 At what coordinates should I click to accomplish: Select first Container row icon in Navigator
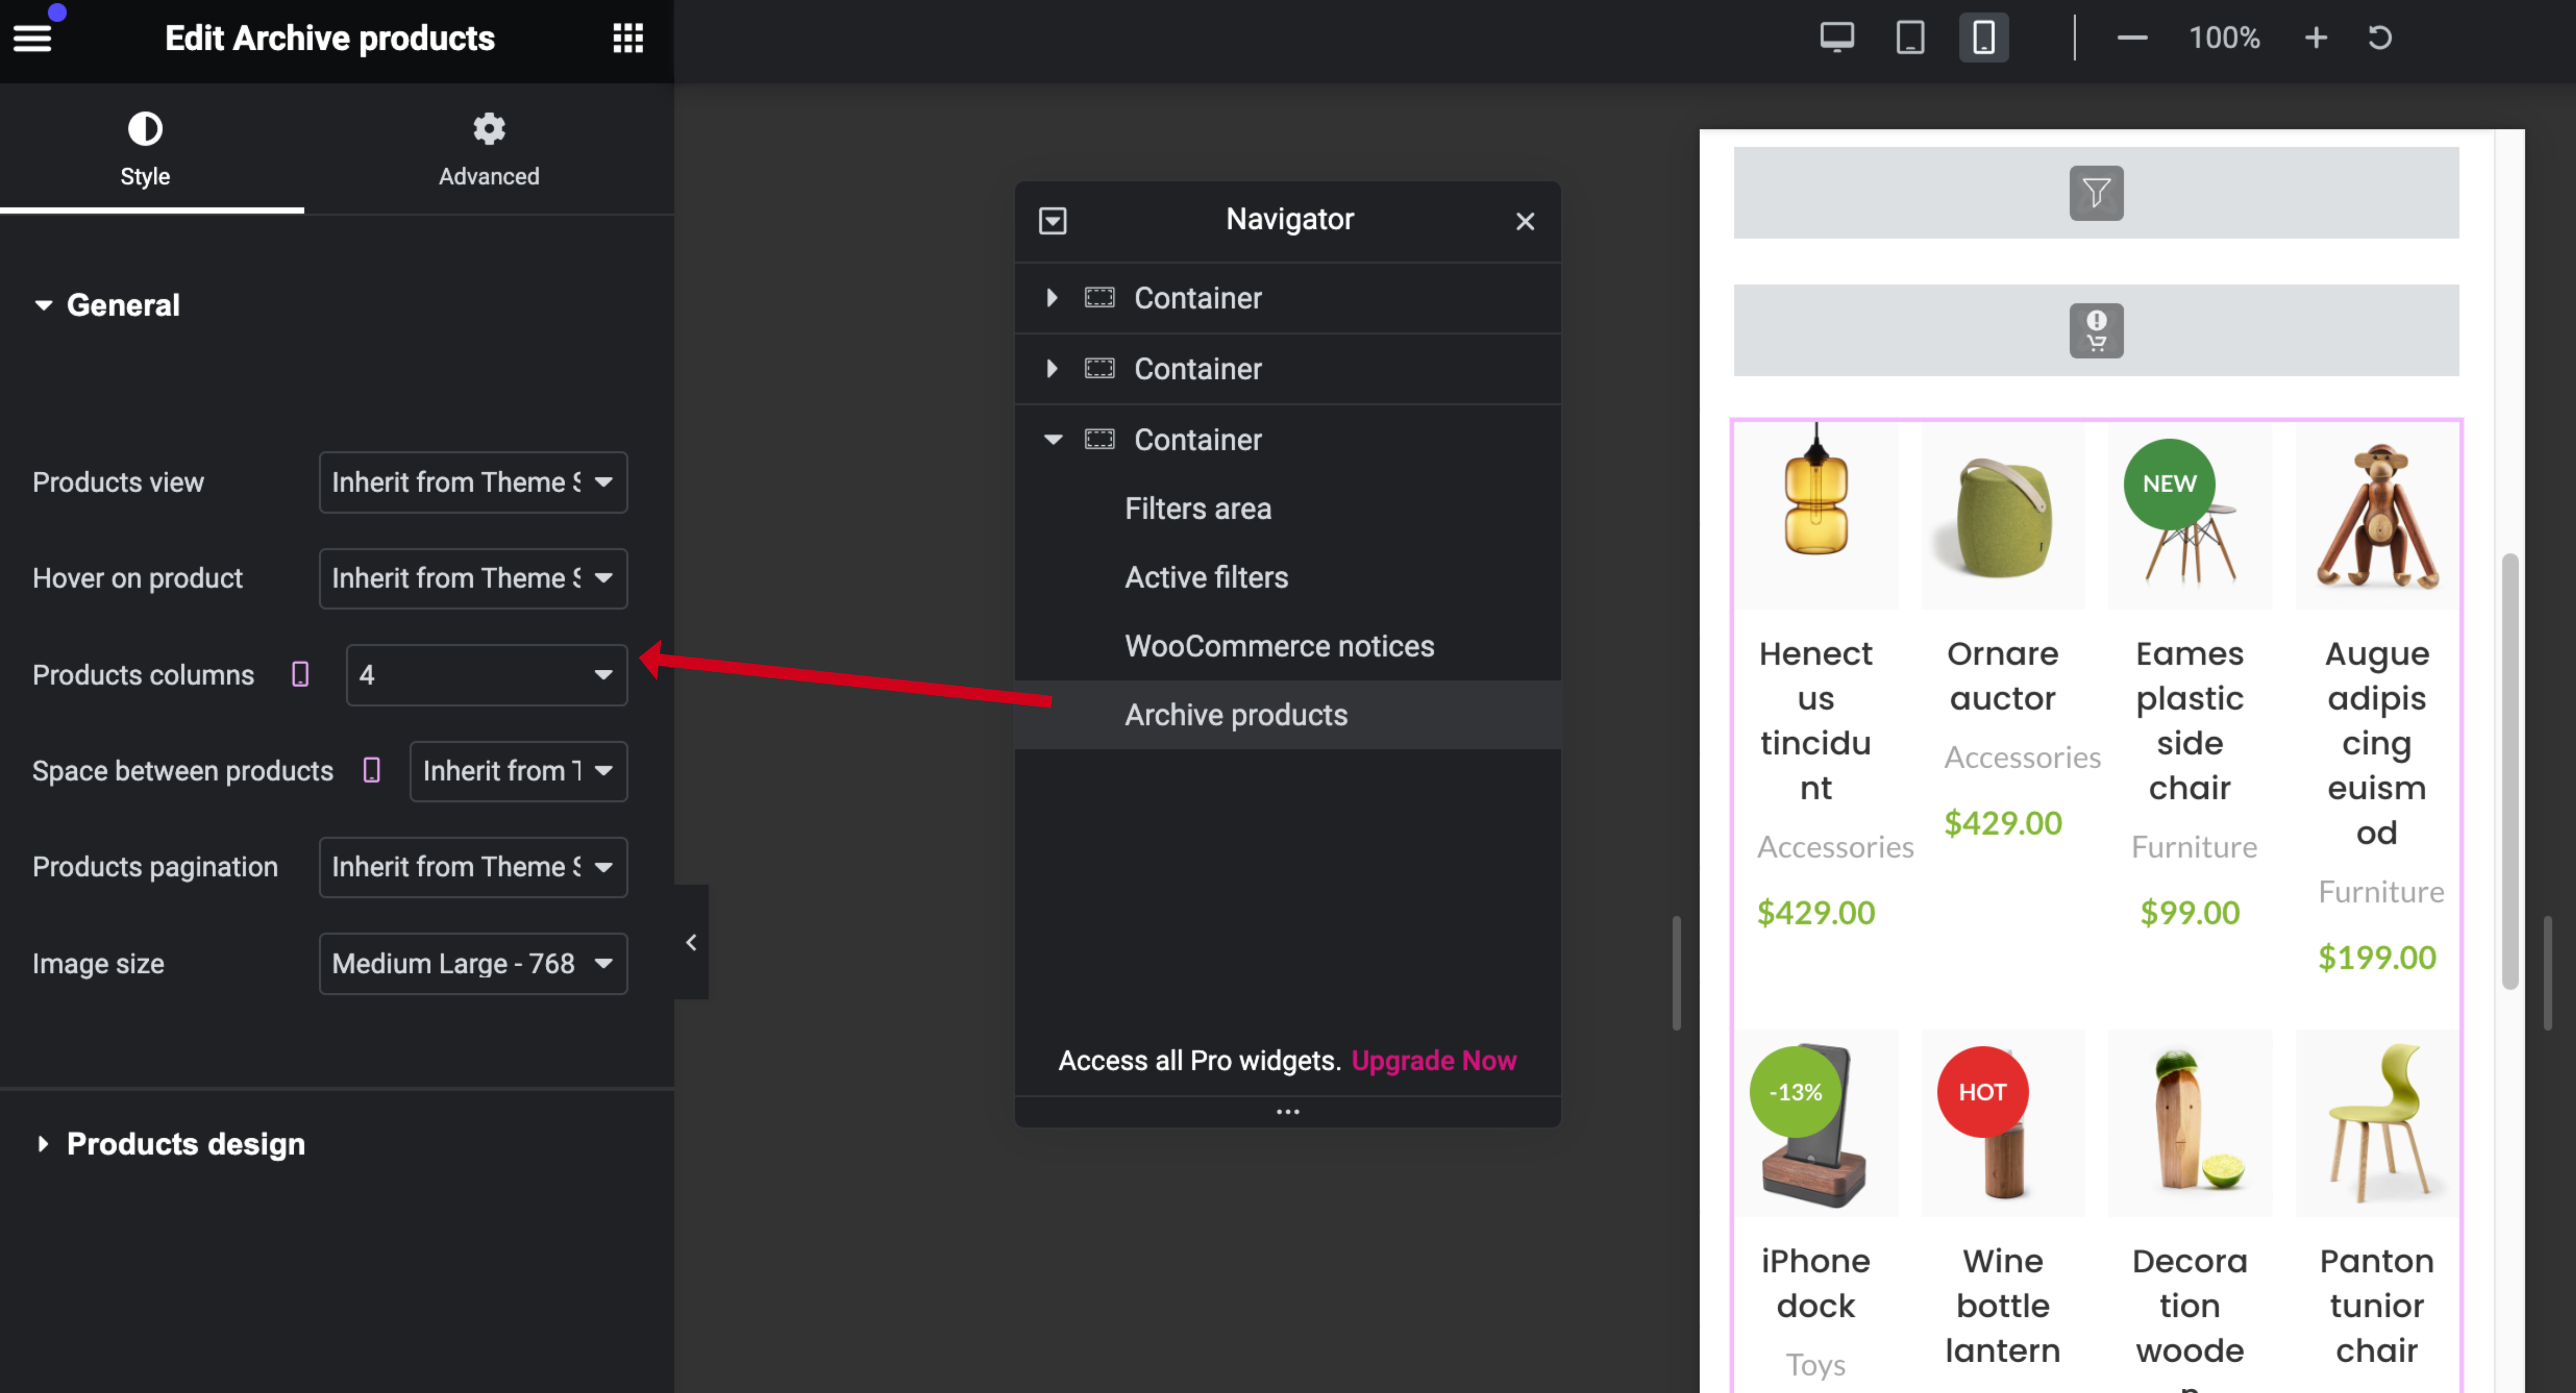pos(1100,298)
